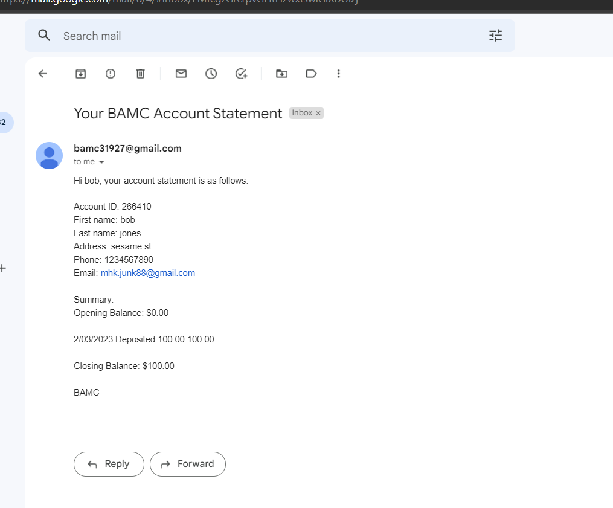Report this message as spam
This screenshot has height=508, width=613.
pos(110,73)
